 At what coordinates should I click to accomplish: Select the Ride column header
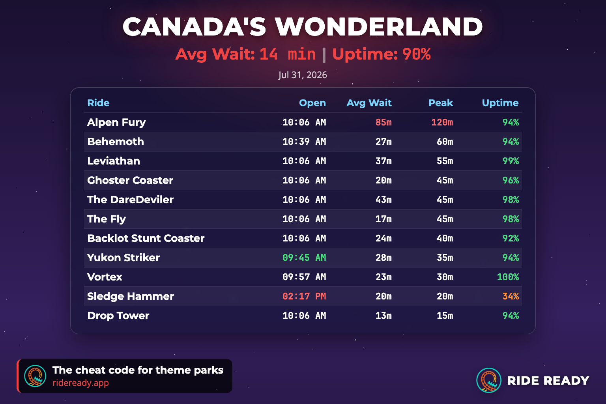pyautogui.click(x=98, y=103)
